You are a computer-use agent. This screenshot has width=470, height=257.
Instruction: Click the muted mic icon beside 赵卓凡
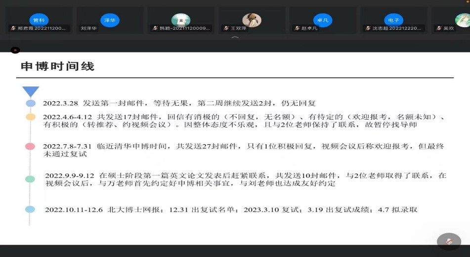point(297,29)
